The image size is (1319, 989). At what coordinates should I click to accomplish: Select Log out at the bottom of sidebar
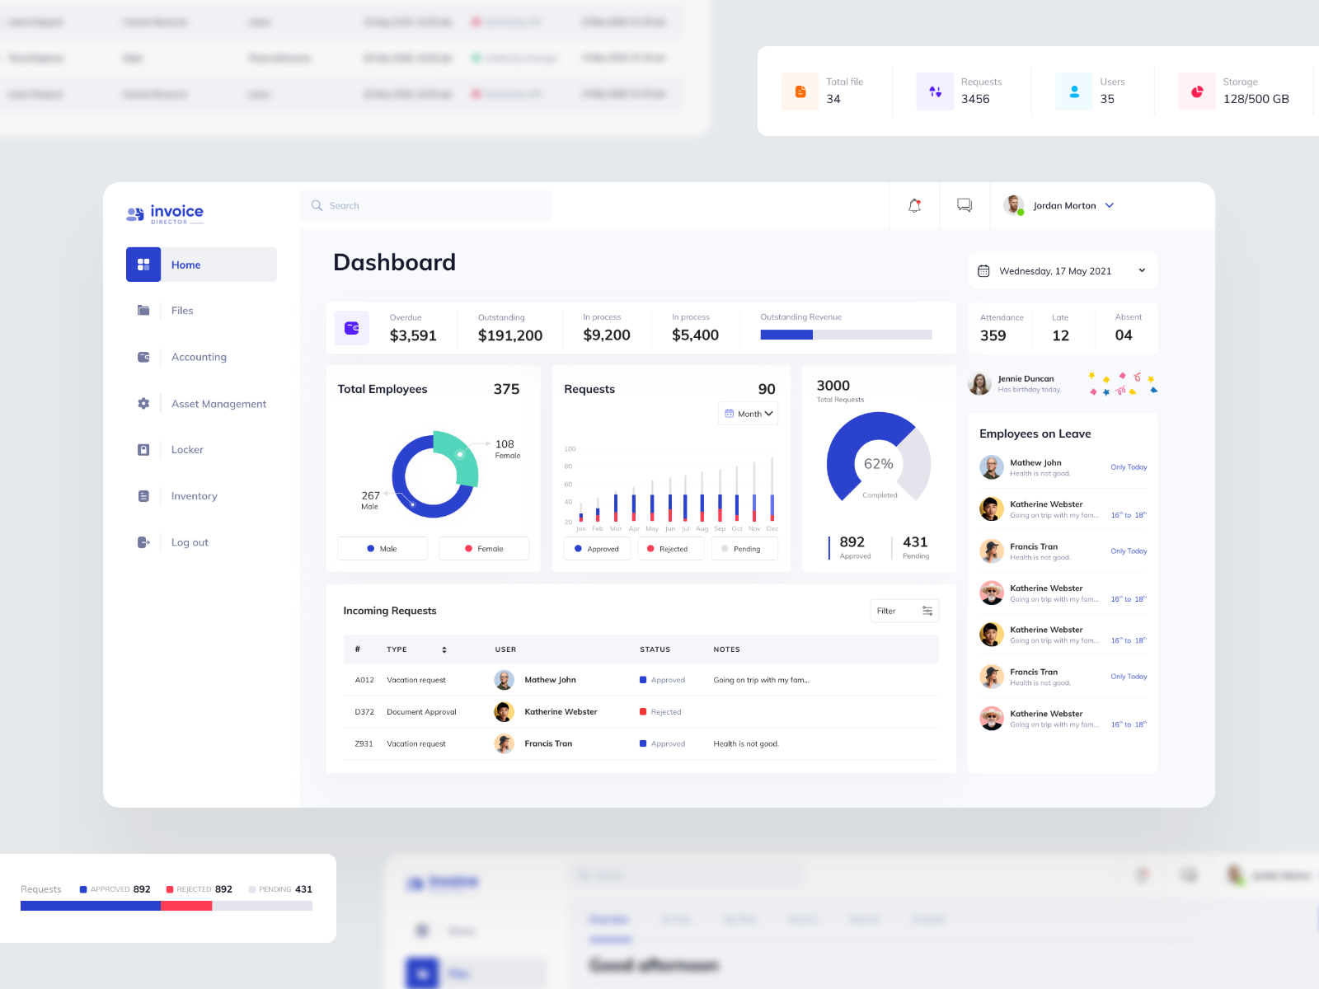189,542
